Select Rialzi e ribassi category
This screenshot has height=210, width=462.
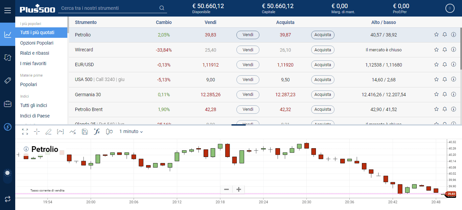click(34, 53)
